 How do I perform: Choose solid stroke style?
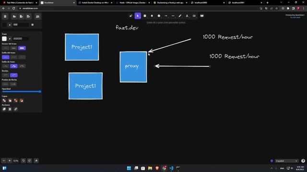click(6, 57)
